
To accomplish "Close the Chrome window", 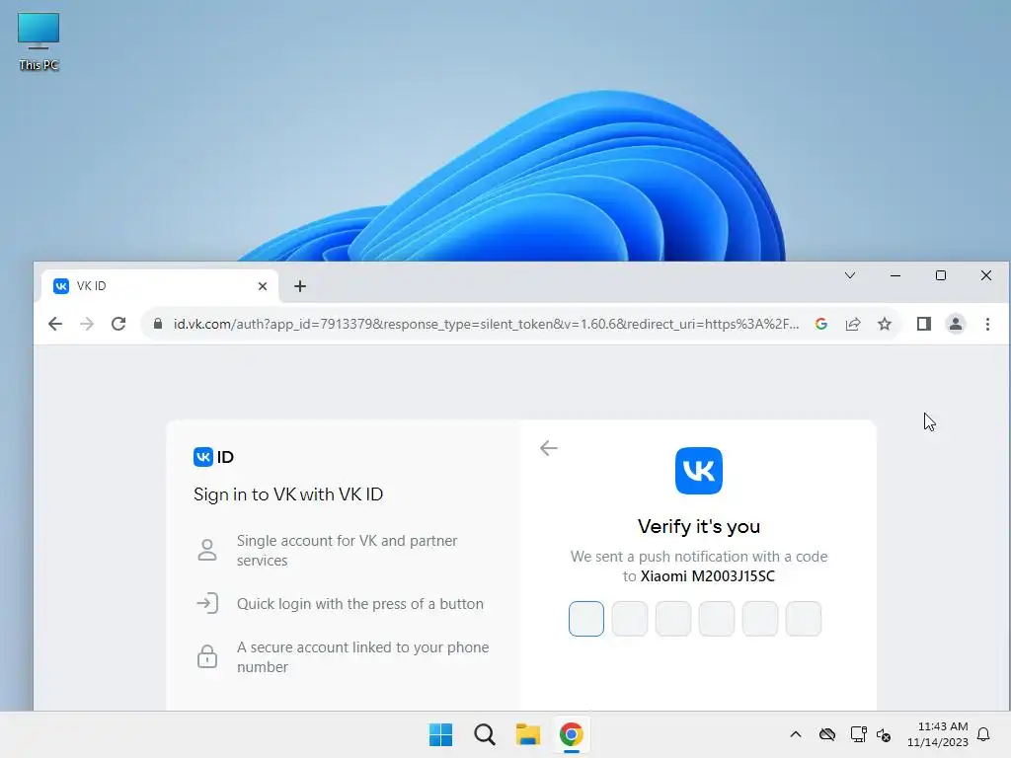I will (986, 275).
